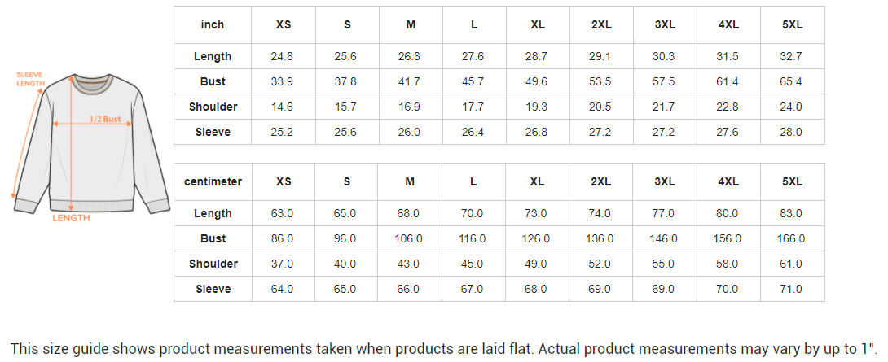Click XS column header in inch table
Screen dimensions: 888x362
click(284, 24)
